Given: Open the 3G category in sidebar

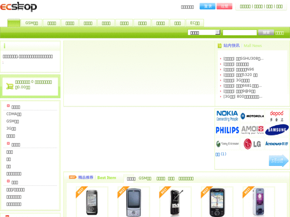Looking at the screenshot, I should [11, 128].
